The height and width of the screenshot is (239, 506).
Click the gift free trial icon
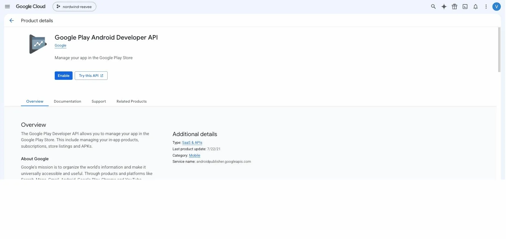pos(454,6)
